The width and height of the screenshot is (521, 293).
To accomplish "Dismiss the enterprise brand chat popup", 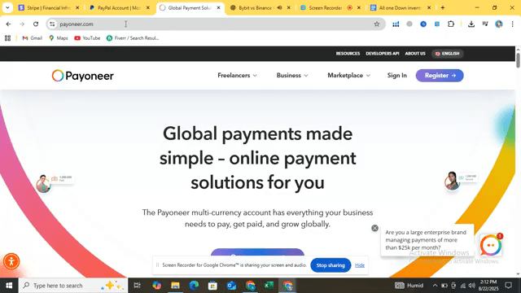I will pyautogui.click(x=374, y=228).
